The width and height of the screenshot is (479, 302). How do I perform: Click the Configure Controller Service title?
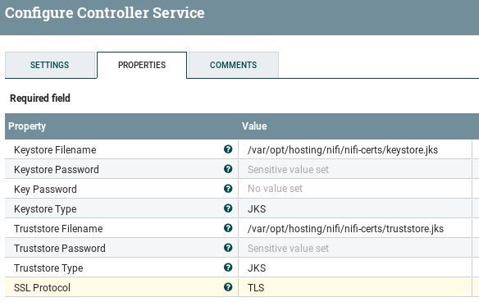tap(104, 13)
